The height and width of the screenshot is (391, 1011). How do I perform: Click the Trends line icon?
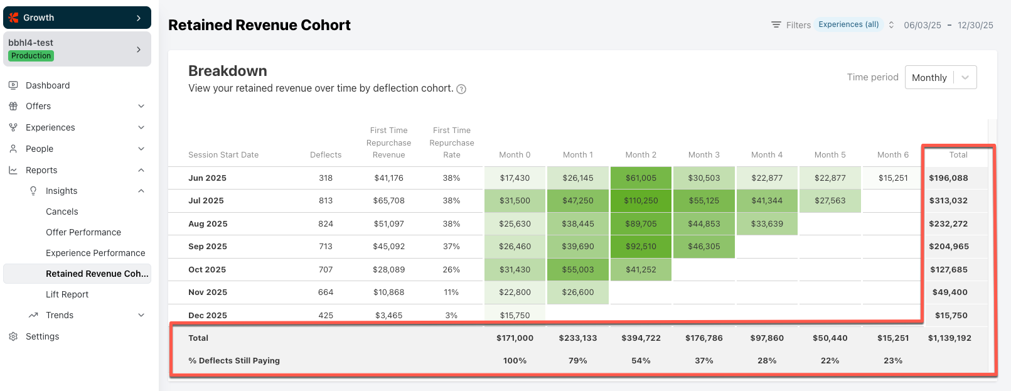click(x=33, y=315)
